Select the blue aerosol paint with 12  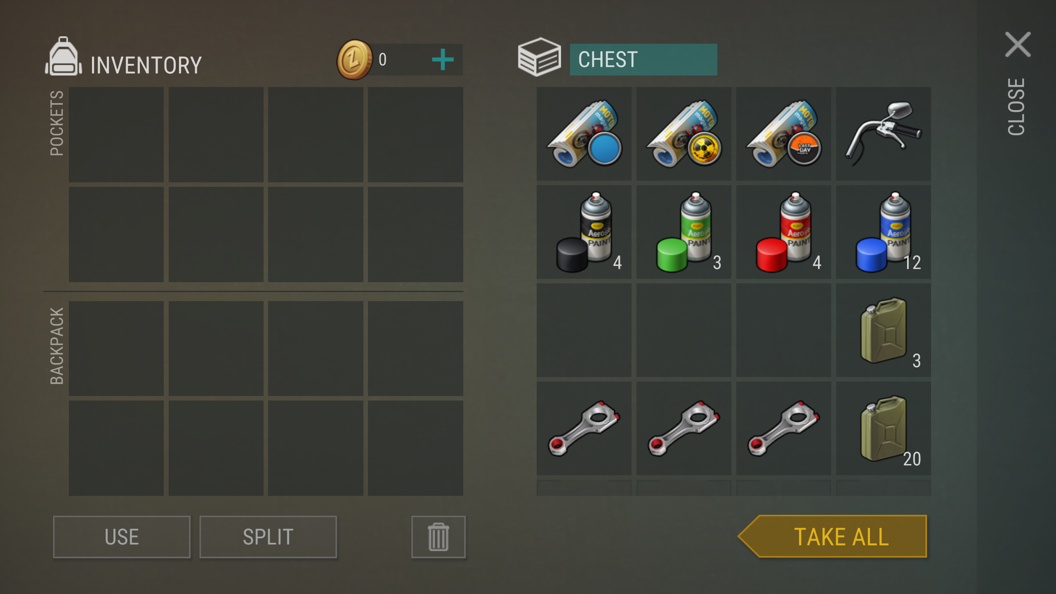pyautogui.click(x=883, y=232)
